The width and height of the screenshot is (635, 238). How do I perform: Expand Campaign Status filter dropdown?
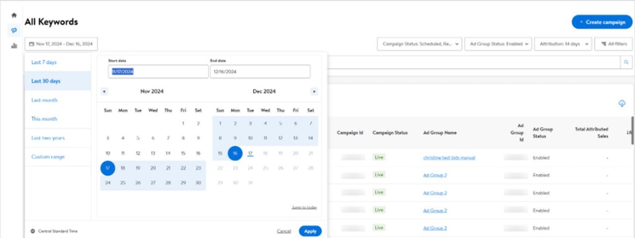420,44
